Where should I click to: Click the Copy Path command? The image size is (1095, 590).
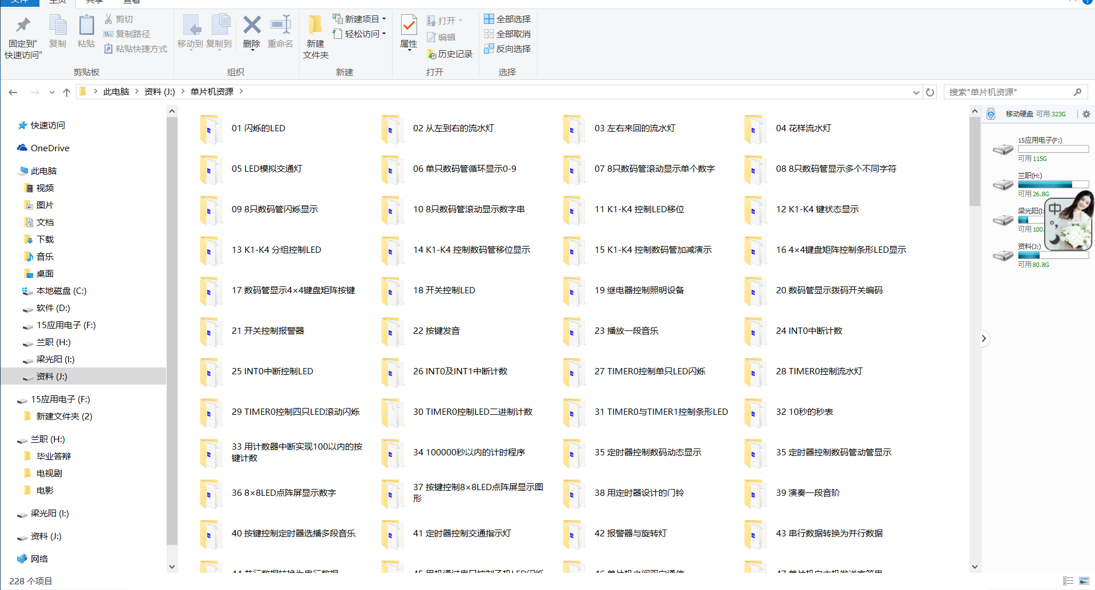pos(127,34)
